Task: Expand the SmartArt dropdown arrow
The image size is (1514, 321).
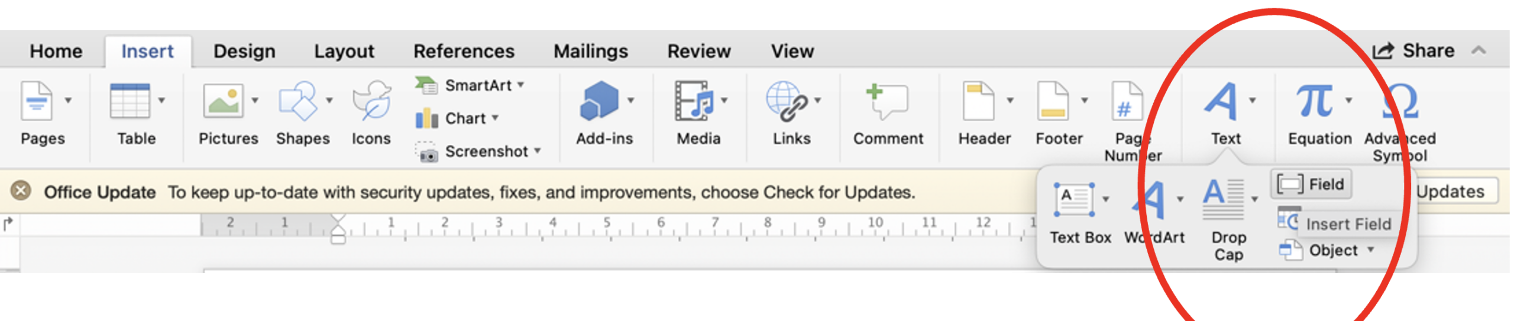Action: point(521,85)
